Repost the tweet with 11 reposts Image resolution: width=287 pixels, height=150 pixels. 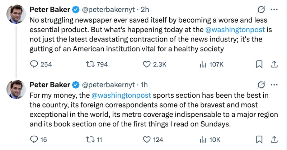coord(90,139)
